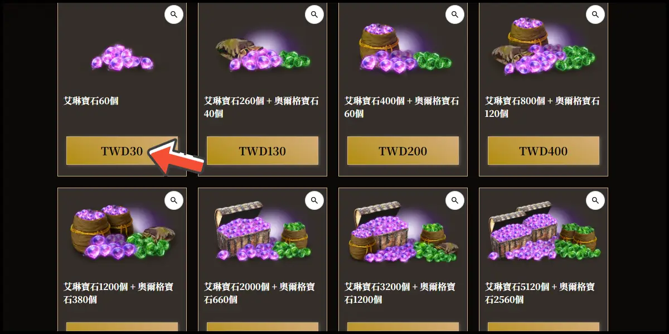Screen dimensions: 669x334
Task: Open zoom icon on 艾琳寶石5120個 card
Action: [595, 200]
